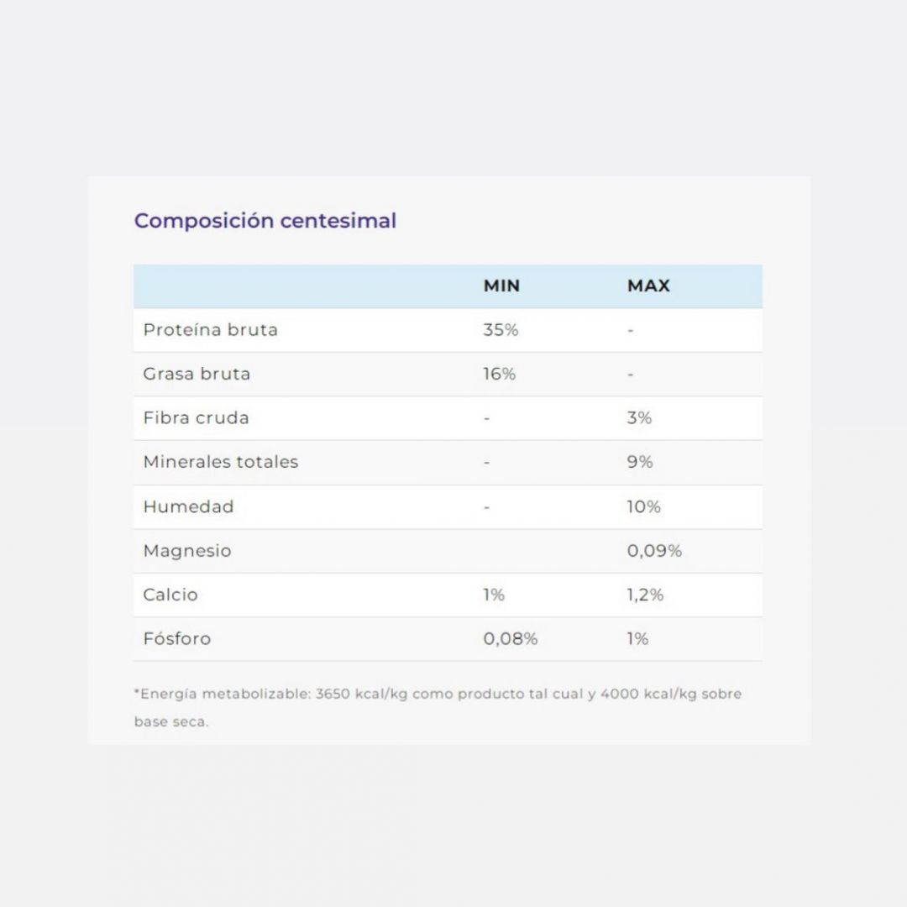Click the 9% minerals maximum value

tap(640, 462)
